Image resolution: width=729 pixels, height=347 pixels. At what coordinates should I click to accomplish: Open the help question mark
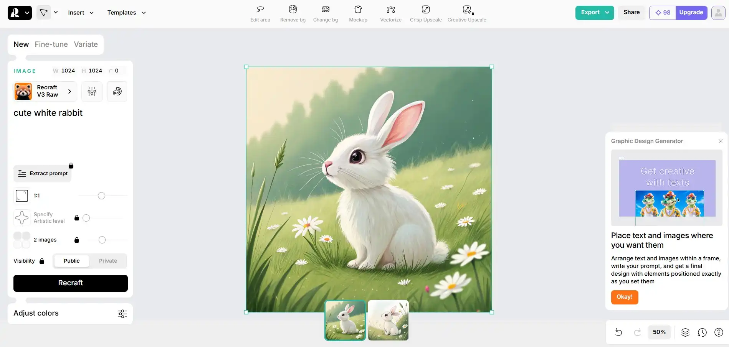(719, 332)
